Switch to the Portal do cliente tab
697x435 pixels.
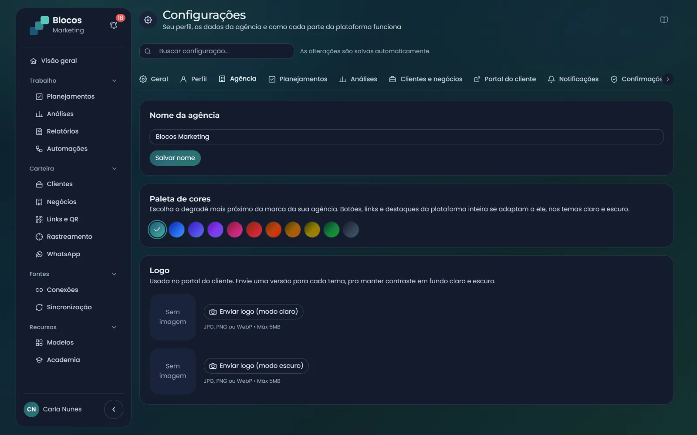(x=505, y=79)
